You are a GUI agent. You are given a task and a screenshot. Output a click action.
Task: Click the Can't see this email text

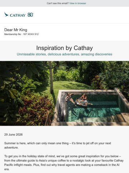point(58,3)
